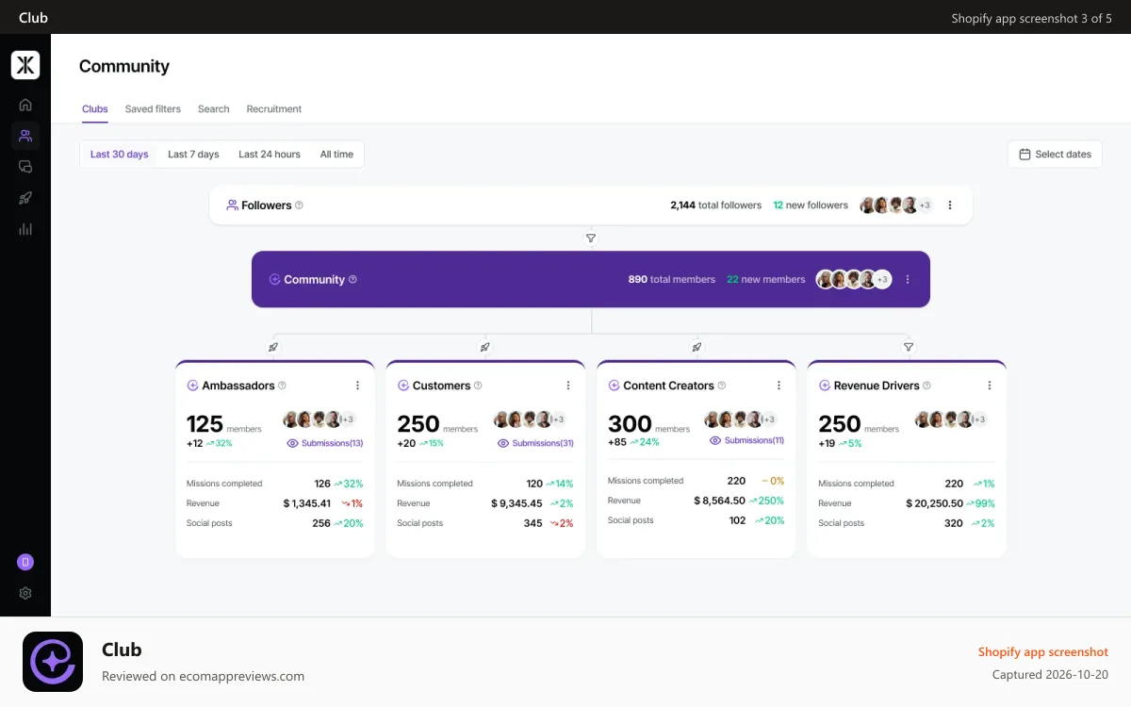This screenshot has height=707, width=1131.
Task: Click the $ 1,345.41 revenue value
Action: pyautogui.click(x=307, y=503)
